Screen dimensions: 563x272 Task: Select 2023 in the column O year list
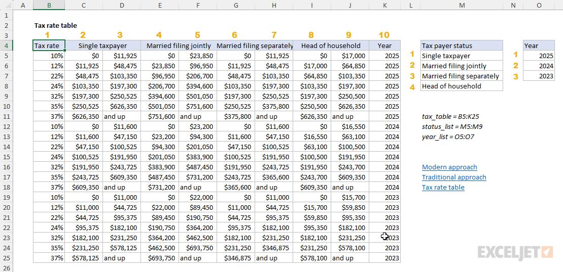pos(539,76)
